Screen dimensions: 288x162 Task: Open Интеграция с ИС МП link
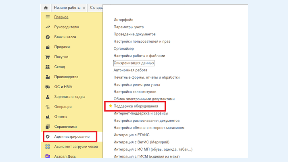(153, 150)
